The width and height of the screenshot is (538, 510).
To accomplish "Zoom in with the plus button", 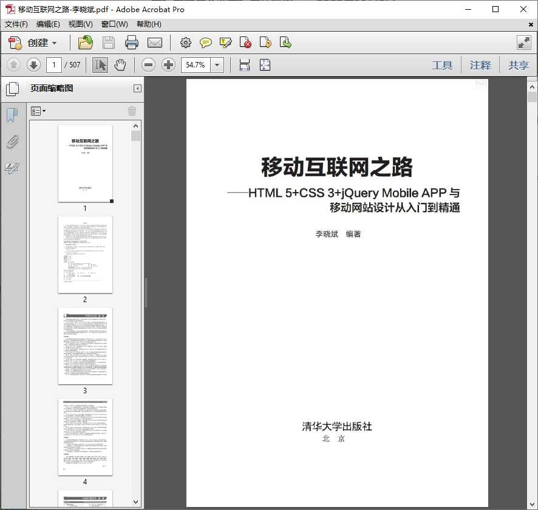I will [168, 64].
